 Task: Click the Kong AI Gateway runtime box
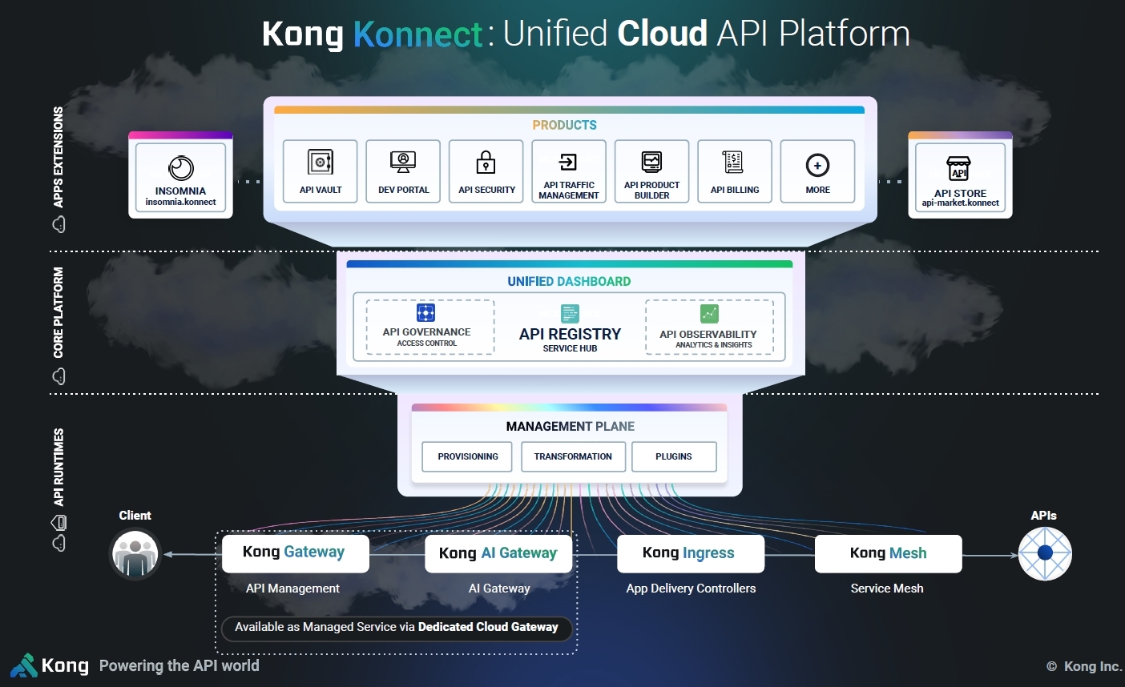[498, 553]
